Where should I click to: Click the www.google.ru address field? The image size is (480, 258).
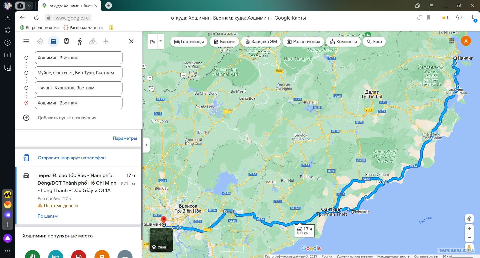click(72, 18)
